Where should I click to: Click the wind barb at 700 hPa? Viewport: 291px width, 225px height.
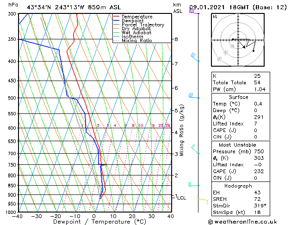195,149
